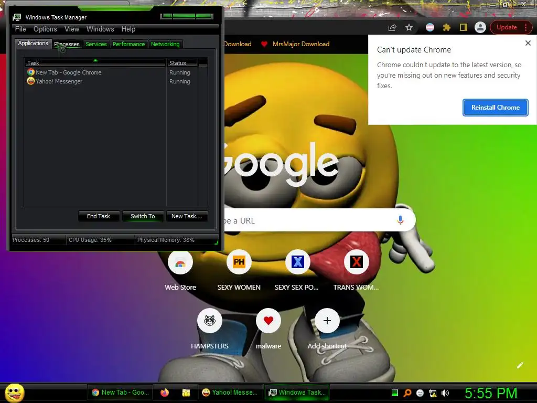Open the share page icon in Chrome toolbar
This screenshot has height=403, width=537.
point(392,27)
